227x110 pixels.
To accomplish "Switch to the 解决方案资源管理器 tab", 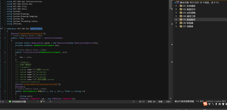I will [184, 102].
